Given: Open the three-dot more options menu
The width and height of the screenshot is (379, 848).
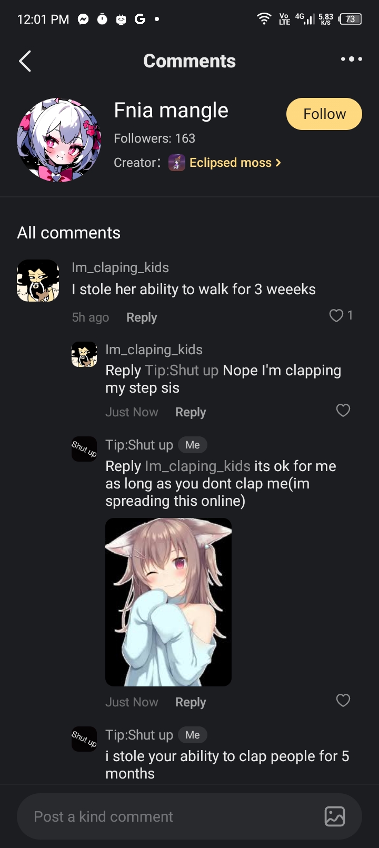Looking at the screenshot, I should tap(351, 59).
